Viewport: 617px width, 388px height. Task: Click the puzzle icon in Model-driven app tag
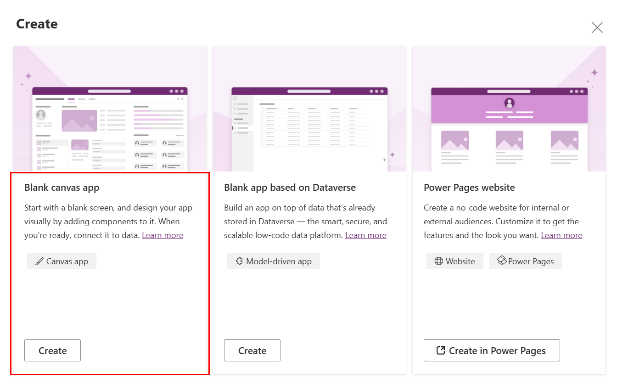pos(239,261)
